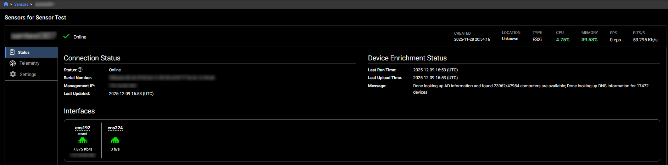Click the 0 eps value

(615, 40)
